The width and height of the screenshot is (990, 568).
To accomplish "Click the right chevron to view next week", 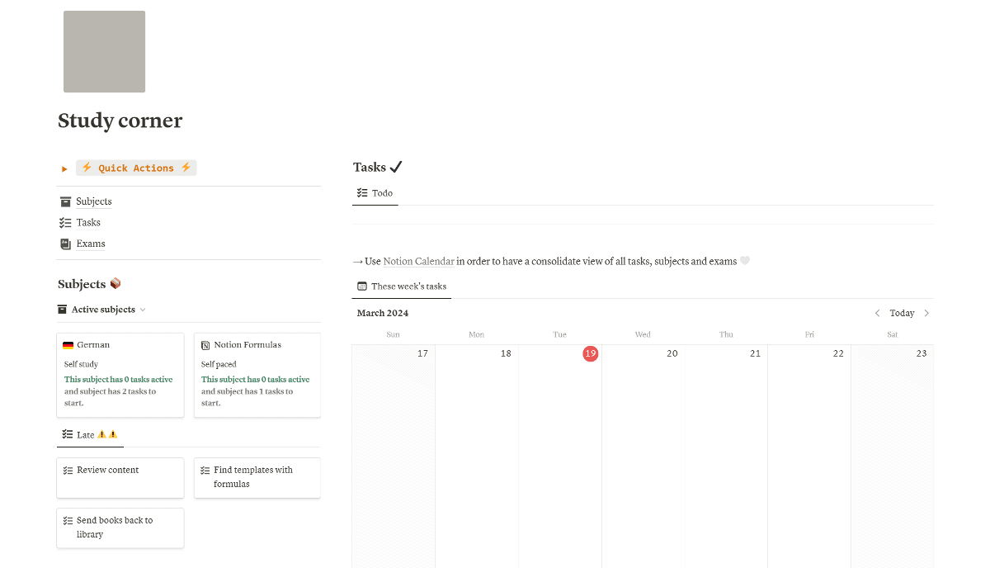I will tap(926, 313).
